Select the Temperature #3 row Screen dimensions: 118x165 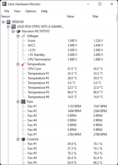click(x=58, y=83)
